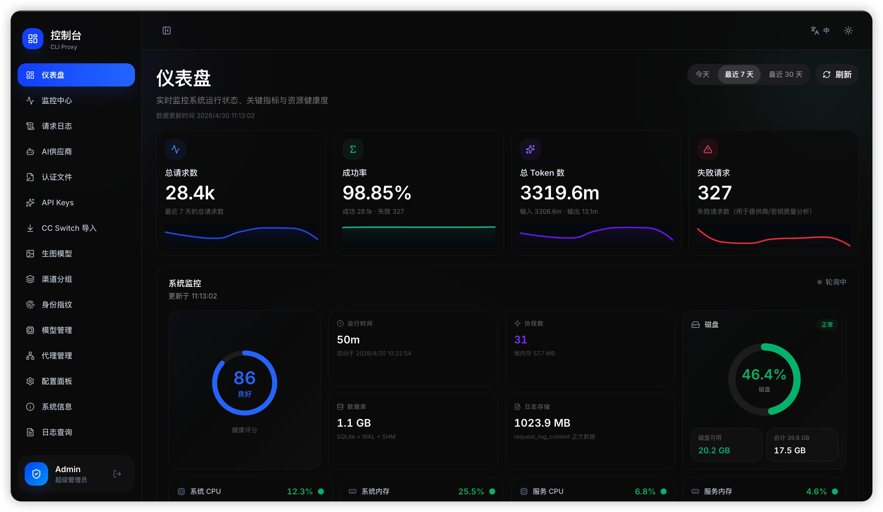Screen dimensions: 883x512
Task: Open 监控中心 in the sidebar
Action: (76, 101)
